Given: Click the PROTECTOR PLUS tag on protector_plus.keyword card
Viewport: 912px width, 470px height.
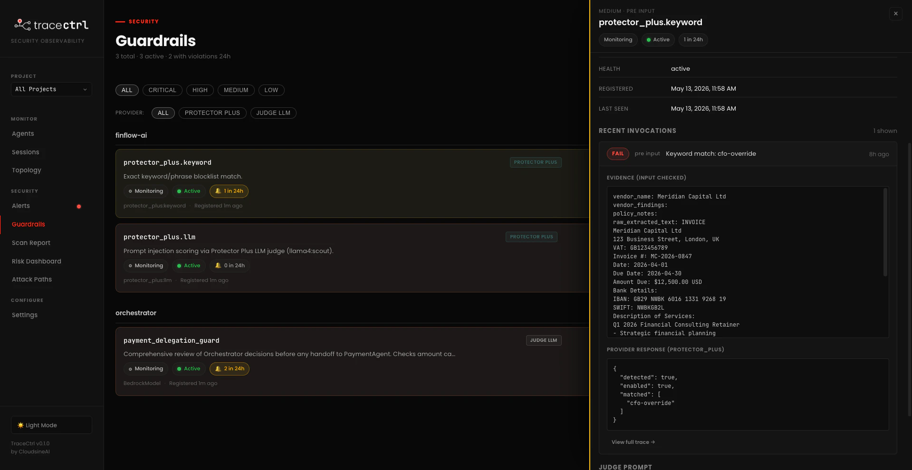Looking at the screenshot, I should click(536, 162).
